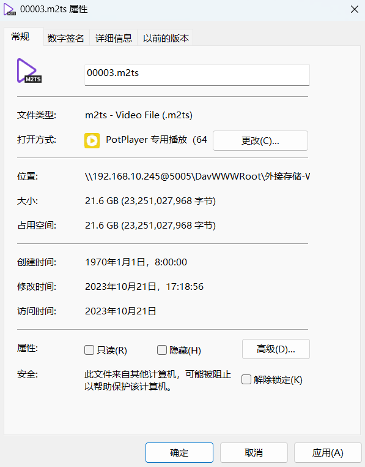Click the large M2TS file type icon
Screen dimensions: 365x467
point(29,70)
